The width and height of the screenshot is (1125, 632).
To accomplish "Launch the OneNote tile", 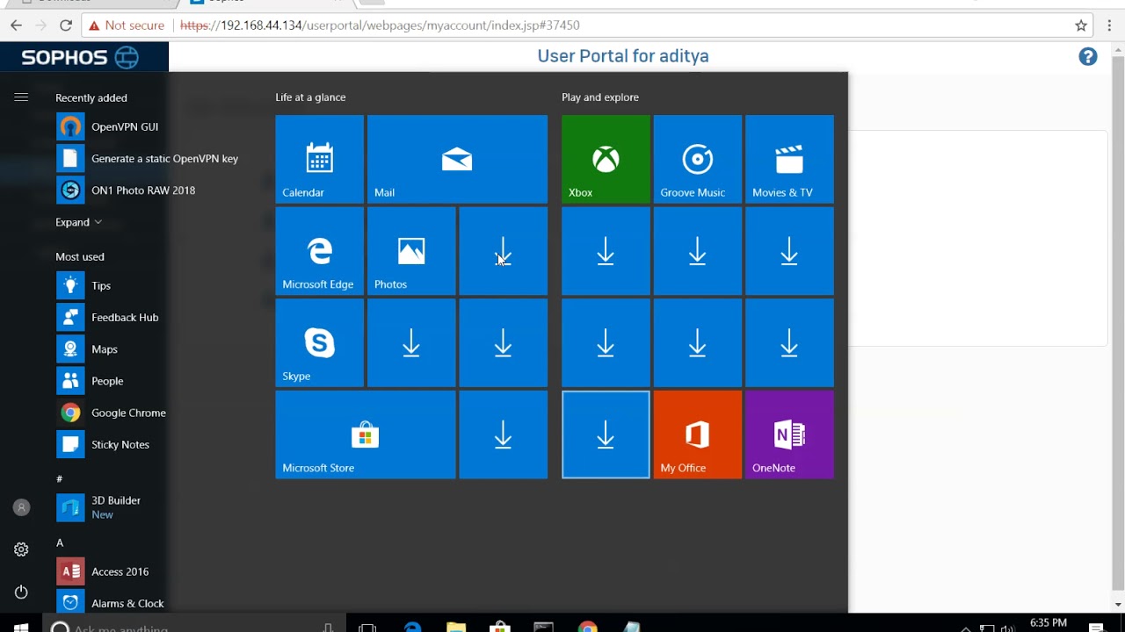I will (789, 434).
